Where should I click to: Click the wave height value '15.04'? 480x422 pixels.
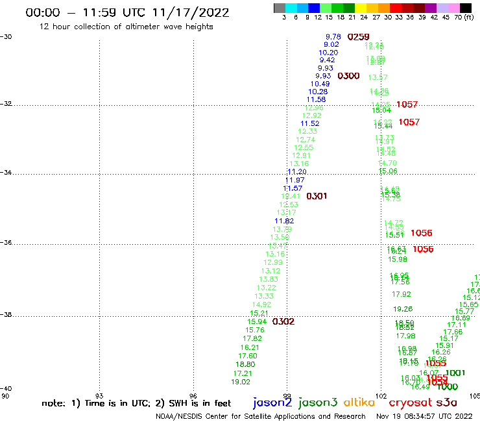tap(381, 110)
